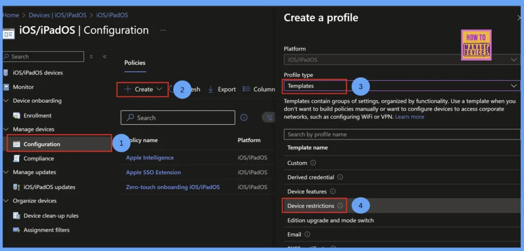Click the filter icon button
The width and height of the screenshot is (524, 251).
click(269, 118)
